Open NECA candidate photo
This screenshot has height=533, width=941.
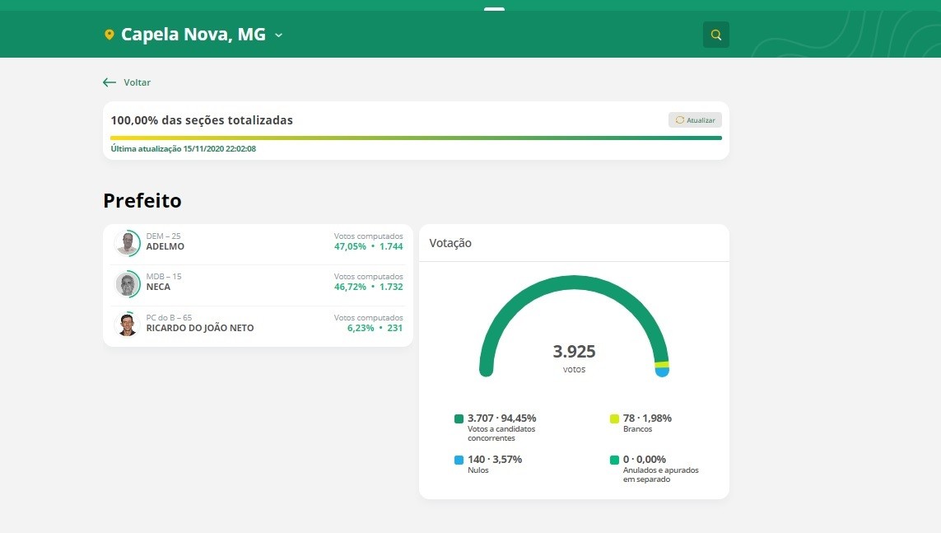click(x=128, y=284)
